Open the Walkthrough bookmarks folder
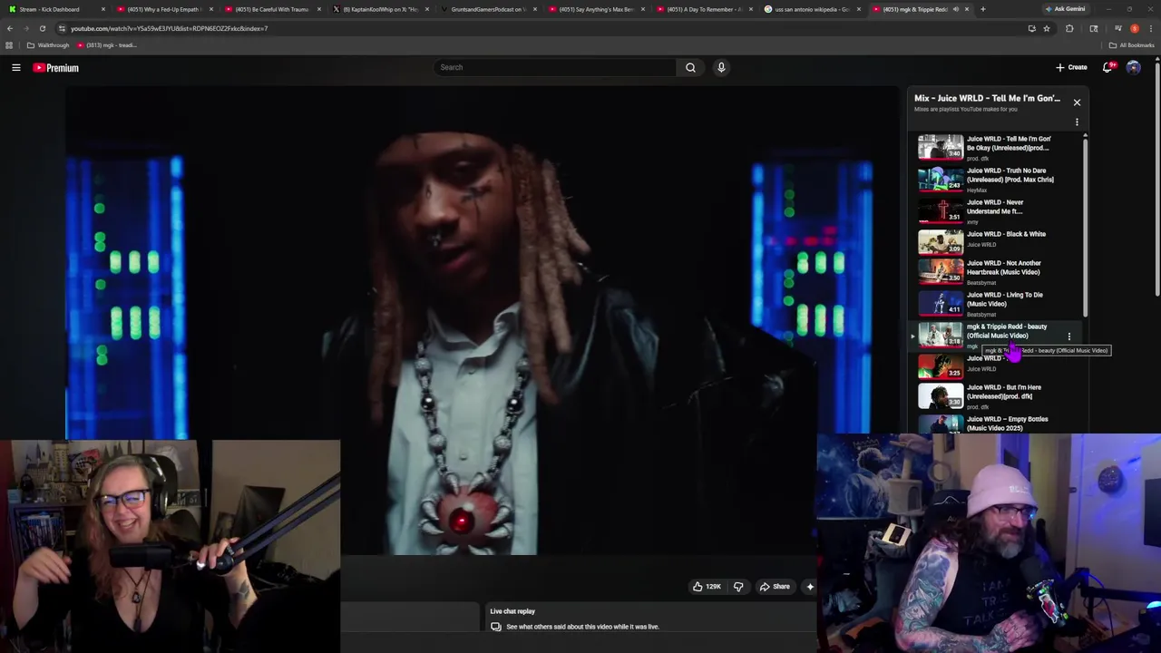Viewport: 1161px width, 653px height. 48,45
